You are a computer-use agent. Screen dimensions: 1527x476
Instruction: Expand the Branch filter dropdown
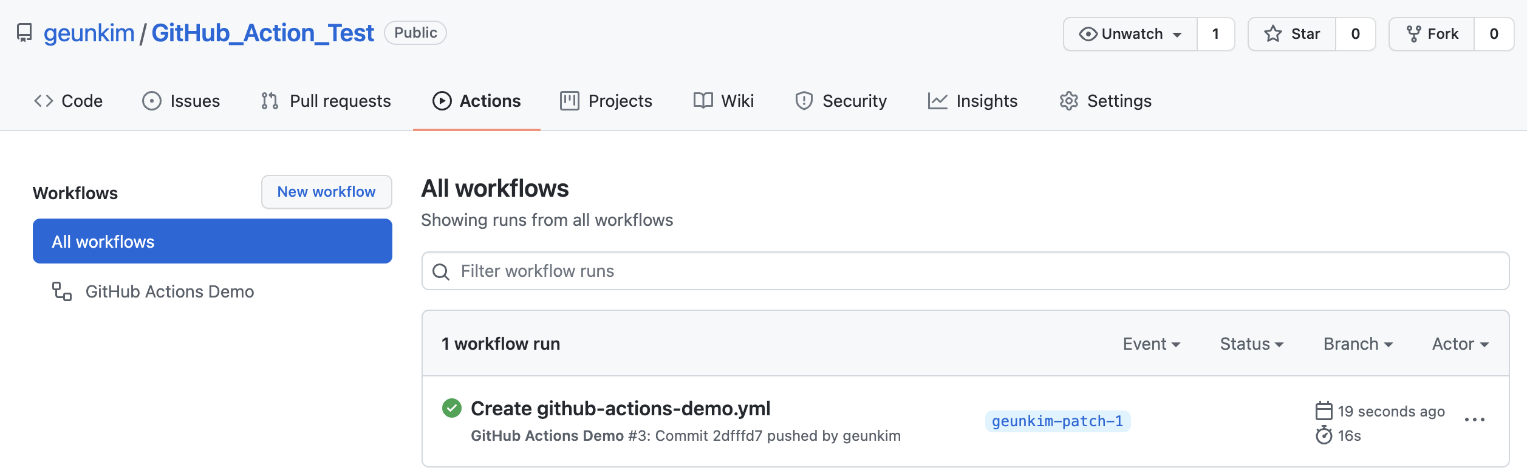point(1358,344)
